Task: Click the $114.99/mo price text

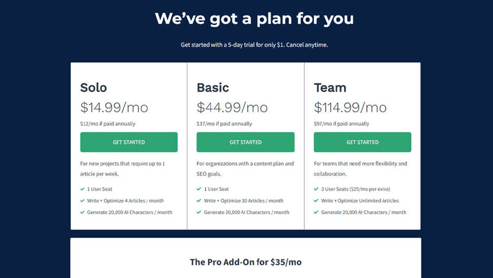Action: click(350, 108)
